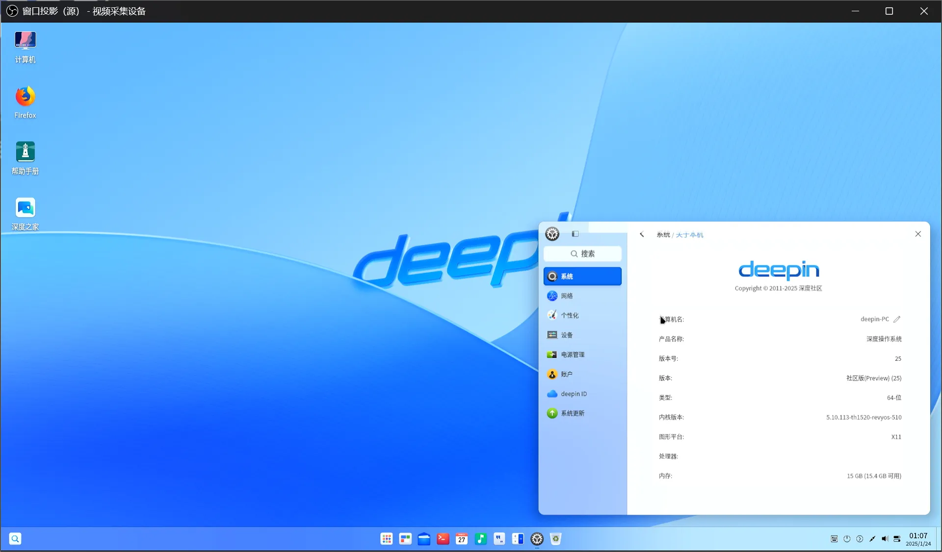The width and height of the screenshot is (942, 552).
Task: Click the 搜索 search field in settings
Action: pos(582,253)
